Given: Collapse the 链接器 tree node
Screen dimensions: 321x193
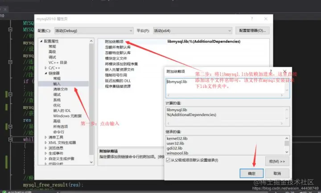Looking at the screenshot, I should pyautogui.click(x=45, y=73).
